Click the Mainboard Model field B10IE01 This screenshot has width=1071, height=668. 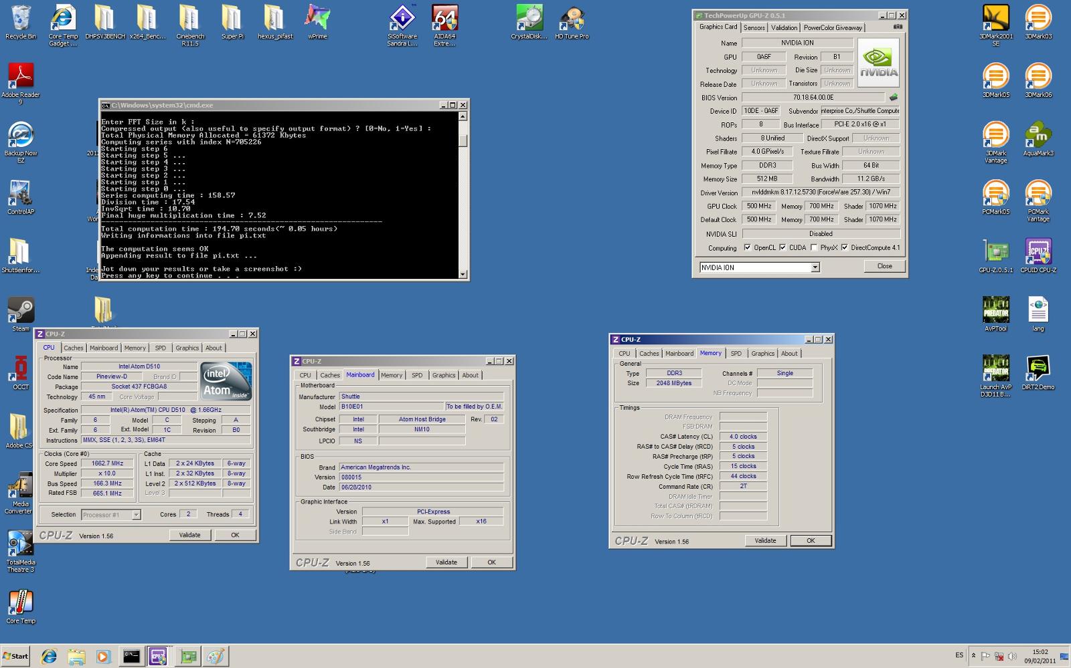click(x=391, y=407)
